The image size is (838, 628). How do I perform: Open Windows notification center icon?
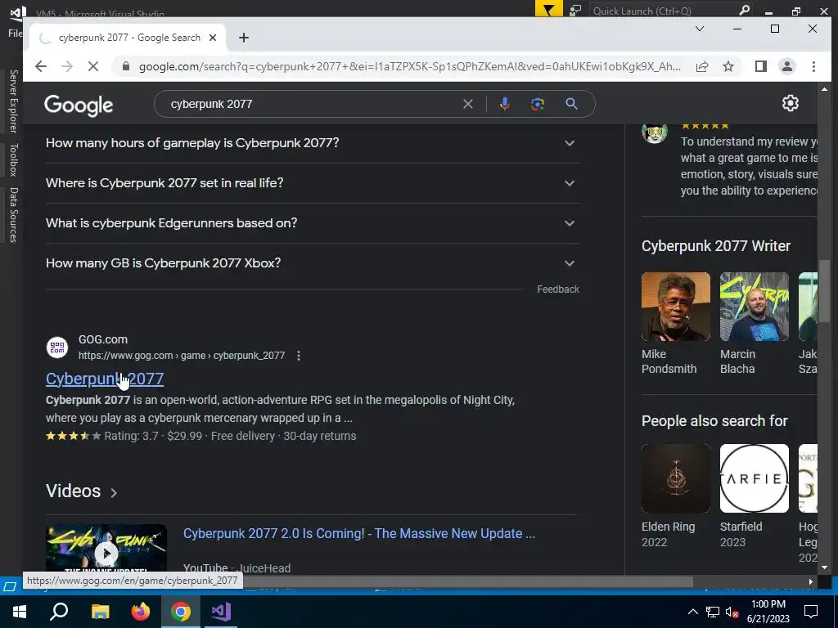pos(811,612)
